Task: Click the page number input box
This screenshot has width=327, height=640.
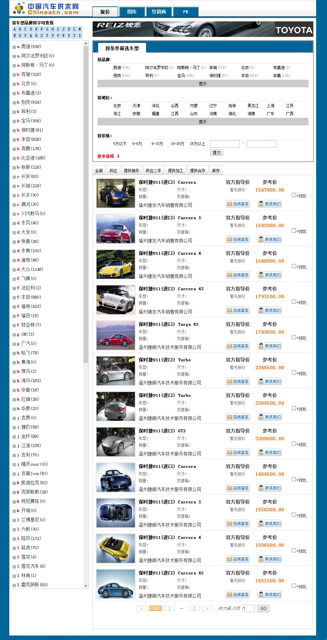Action: (x=249, y=608)
